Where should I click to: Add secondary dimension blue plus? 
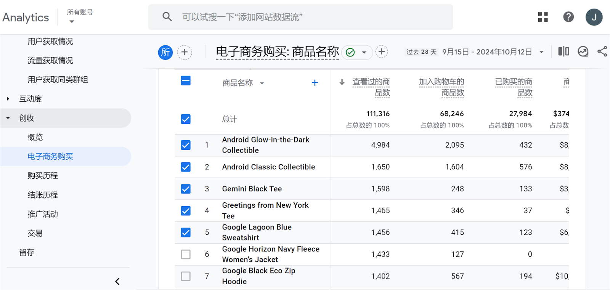(315, 83)
